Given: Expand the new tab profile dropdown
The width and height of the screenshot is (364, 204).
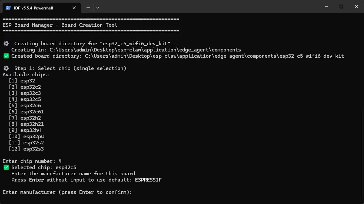Looking at the screenshot, I should point(98,8).
